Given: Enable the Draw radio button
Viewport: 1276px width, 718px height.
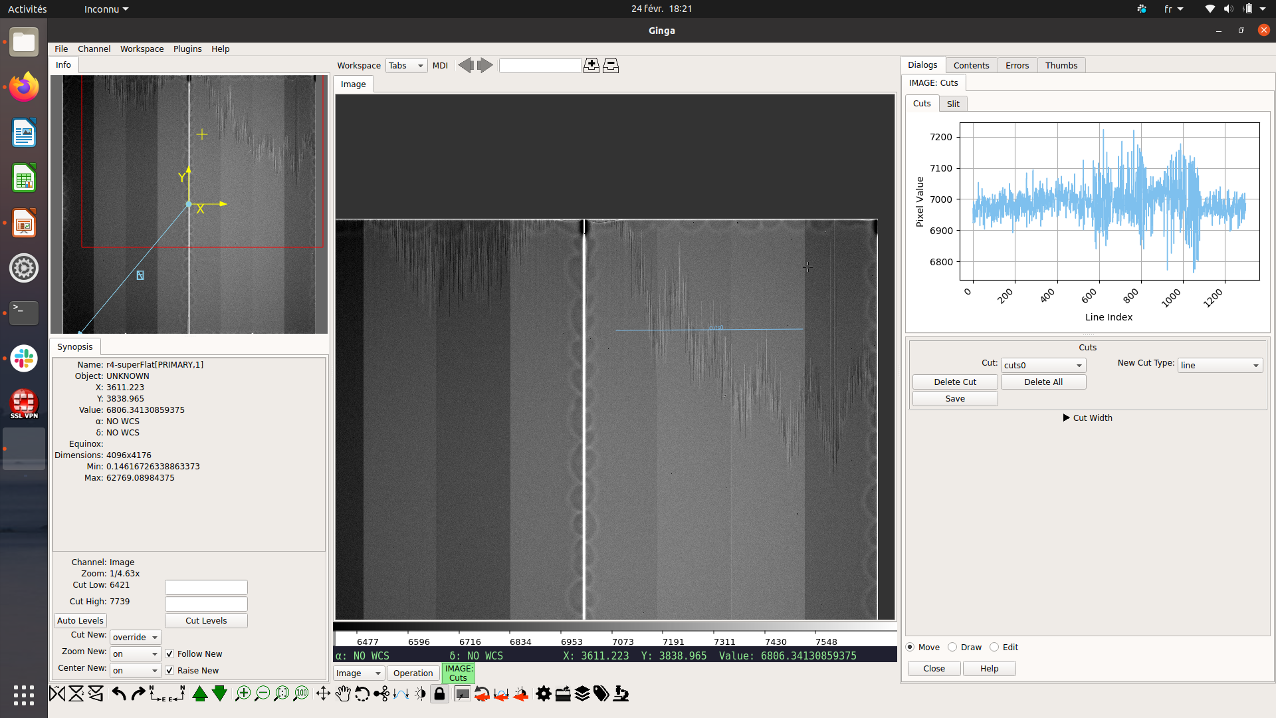Looking at the screenshot, I should [953, 648].
